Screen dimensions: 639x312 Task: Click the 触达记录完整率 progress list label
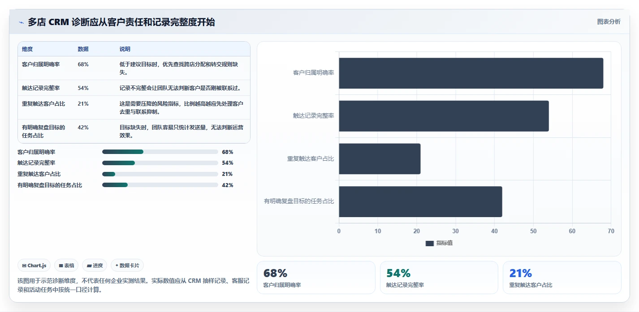click(x=36, y=163)
